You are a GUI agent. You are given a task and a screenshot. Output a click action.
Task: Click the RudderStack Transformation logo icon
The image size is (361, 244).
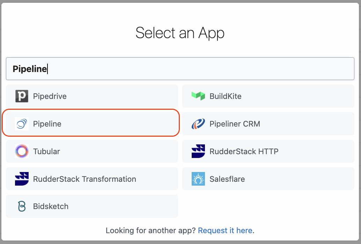pyautogui.click(x=22, y=179)
